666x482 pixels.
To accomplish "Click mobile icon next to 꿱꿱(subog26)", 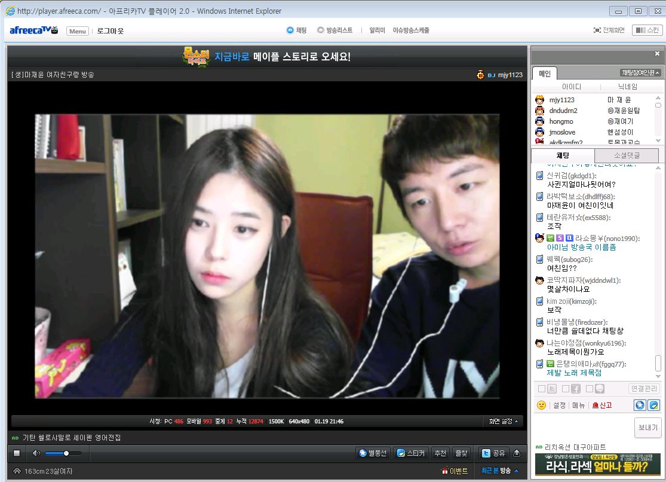I will (539, 259).
